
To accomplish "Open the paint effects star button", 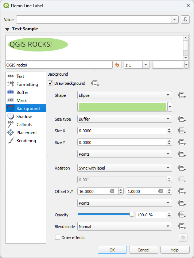I will [x=183, y=238].
